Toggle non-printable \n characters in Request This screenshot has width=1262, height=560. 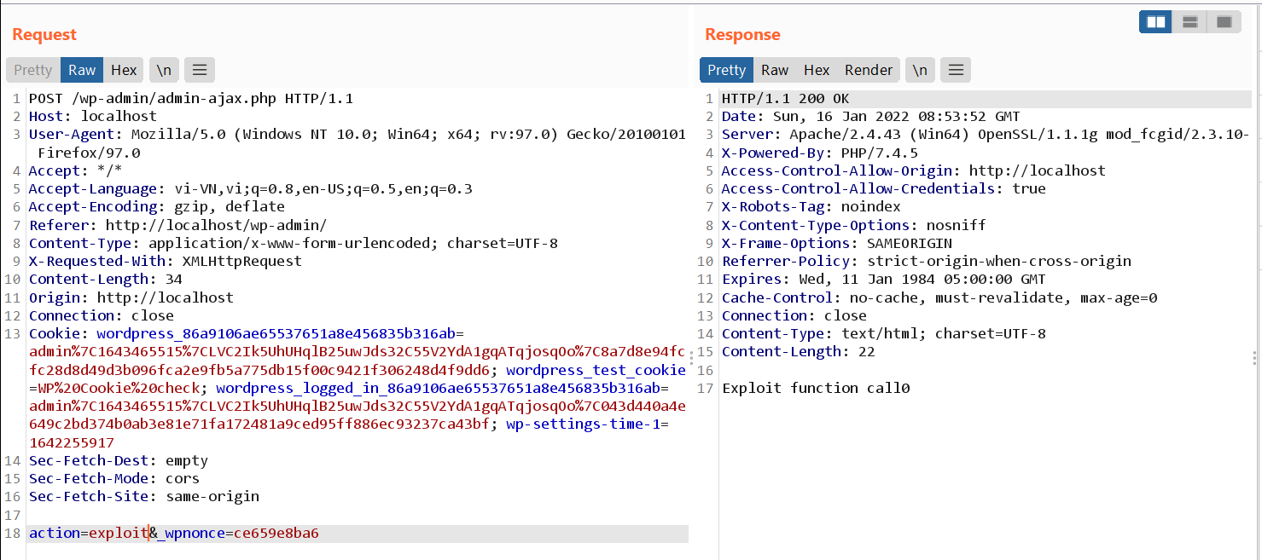point(165,70)
